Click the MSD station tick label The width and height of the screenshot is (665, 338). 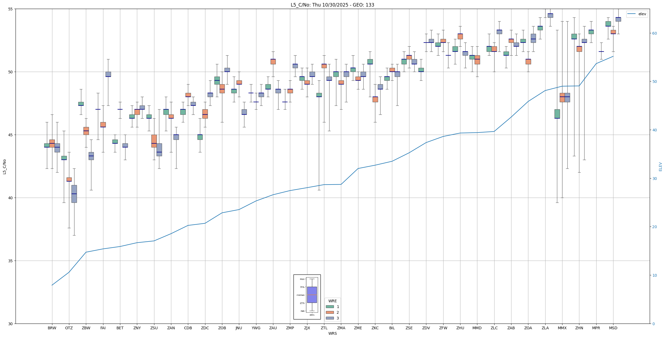point(613,328)
